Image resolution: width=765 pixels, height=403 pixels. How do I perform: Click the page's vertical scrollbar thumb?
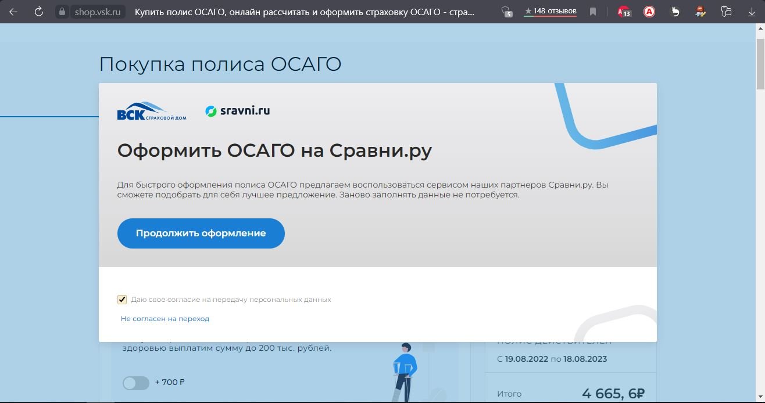[x=760, y=58]
